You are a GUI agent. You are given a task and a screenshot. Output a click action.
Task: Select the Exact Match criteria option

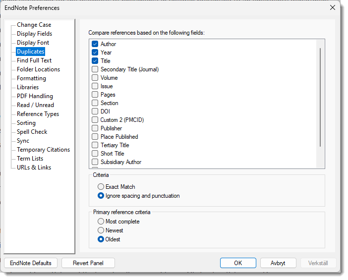pyautogui.click(x=101, y=187)
